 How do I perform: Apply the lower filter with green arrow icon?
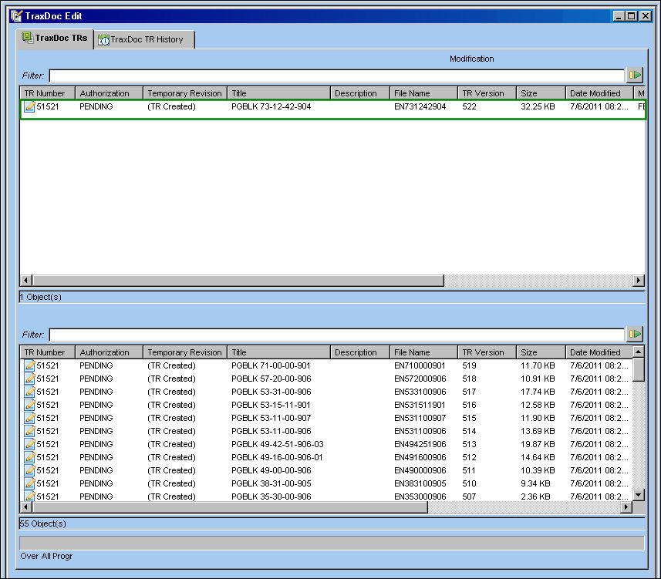[x=635, y=334]
